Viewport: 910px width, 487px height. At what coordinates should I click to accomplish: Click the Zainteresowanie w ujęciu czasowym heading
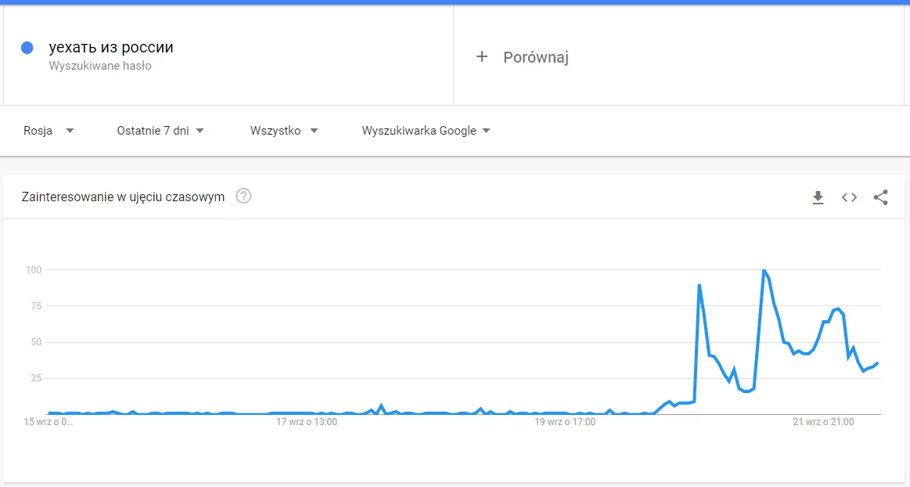[x=123, y=197]
